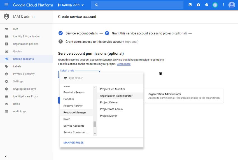The image size is (238, 160).
Task: Click Google Cloud Platform logo text
Action: click(33, 5)
